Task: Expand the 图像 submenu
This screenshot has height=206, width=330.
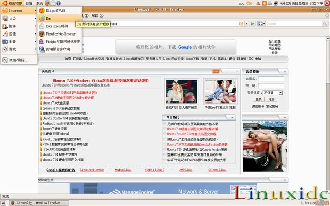Action: pos(19,34)
